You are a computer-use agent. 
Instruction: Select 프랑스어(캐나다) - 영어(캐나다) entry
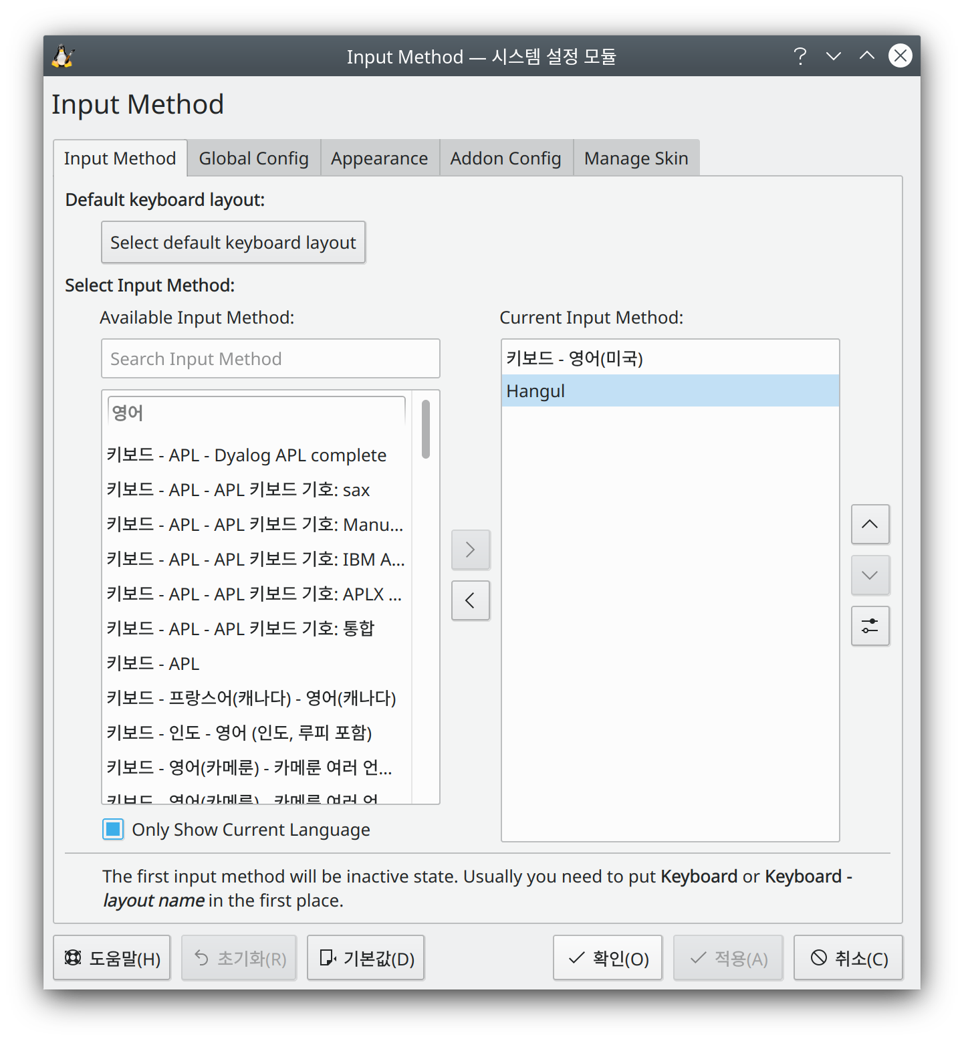tap(257, 699)
